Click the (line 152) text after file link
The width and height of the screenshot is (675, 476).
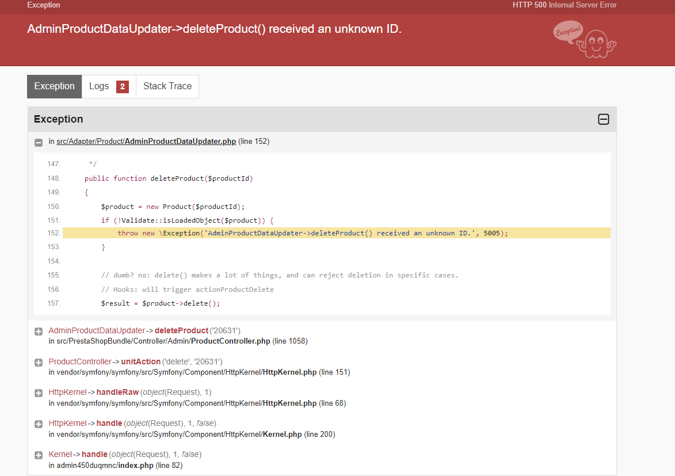tap(254, 141)
